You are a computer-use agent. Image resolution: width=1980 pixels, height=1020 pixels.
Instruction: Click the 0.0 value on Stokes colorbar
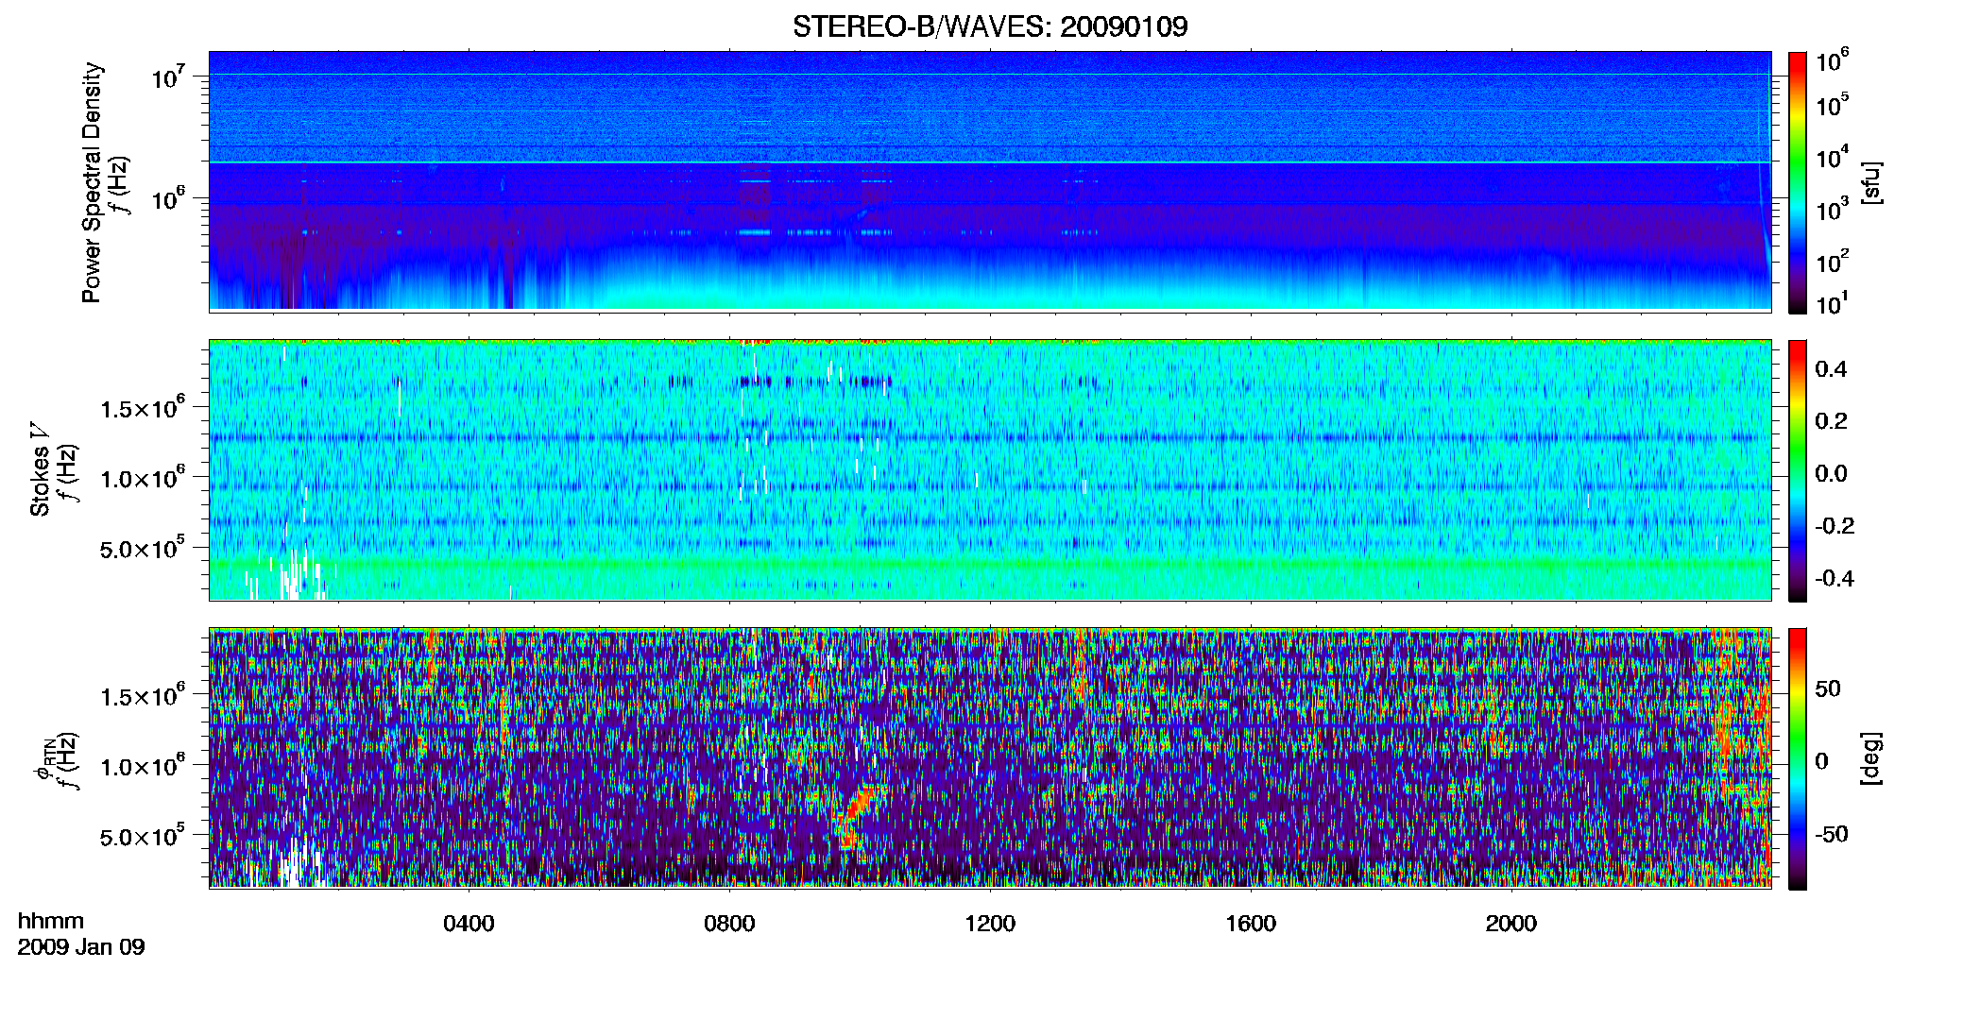click(x=1831, y=474)
